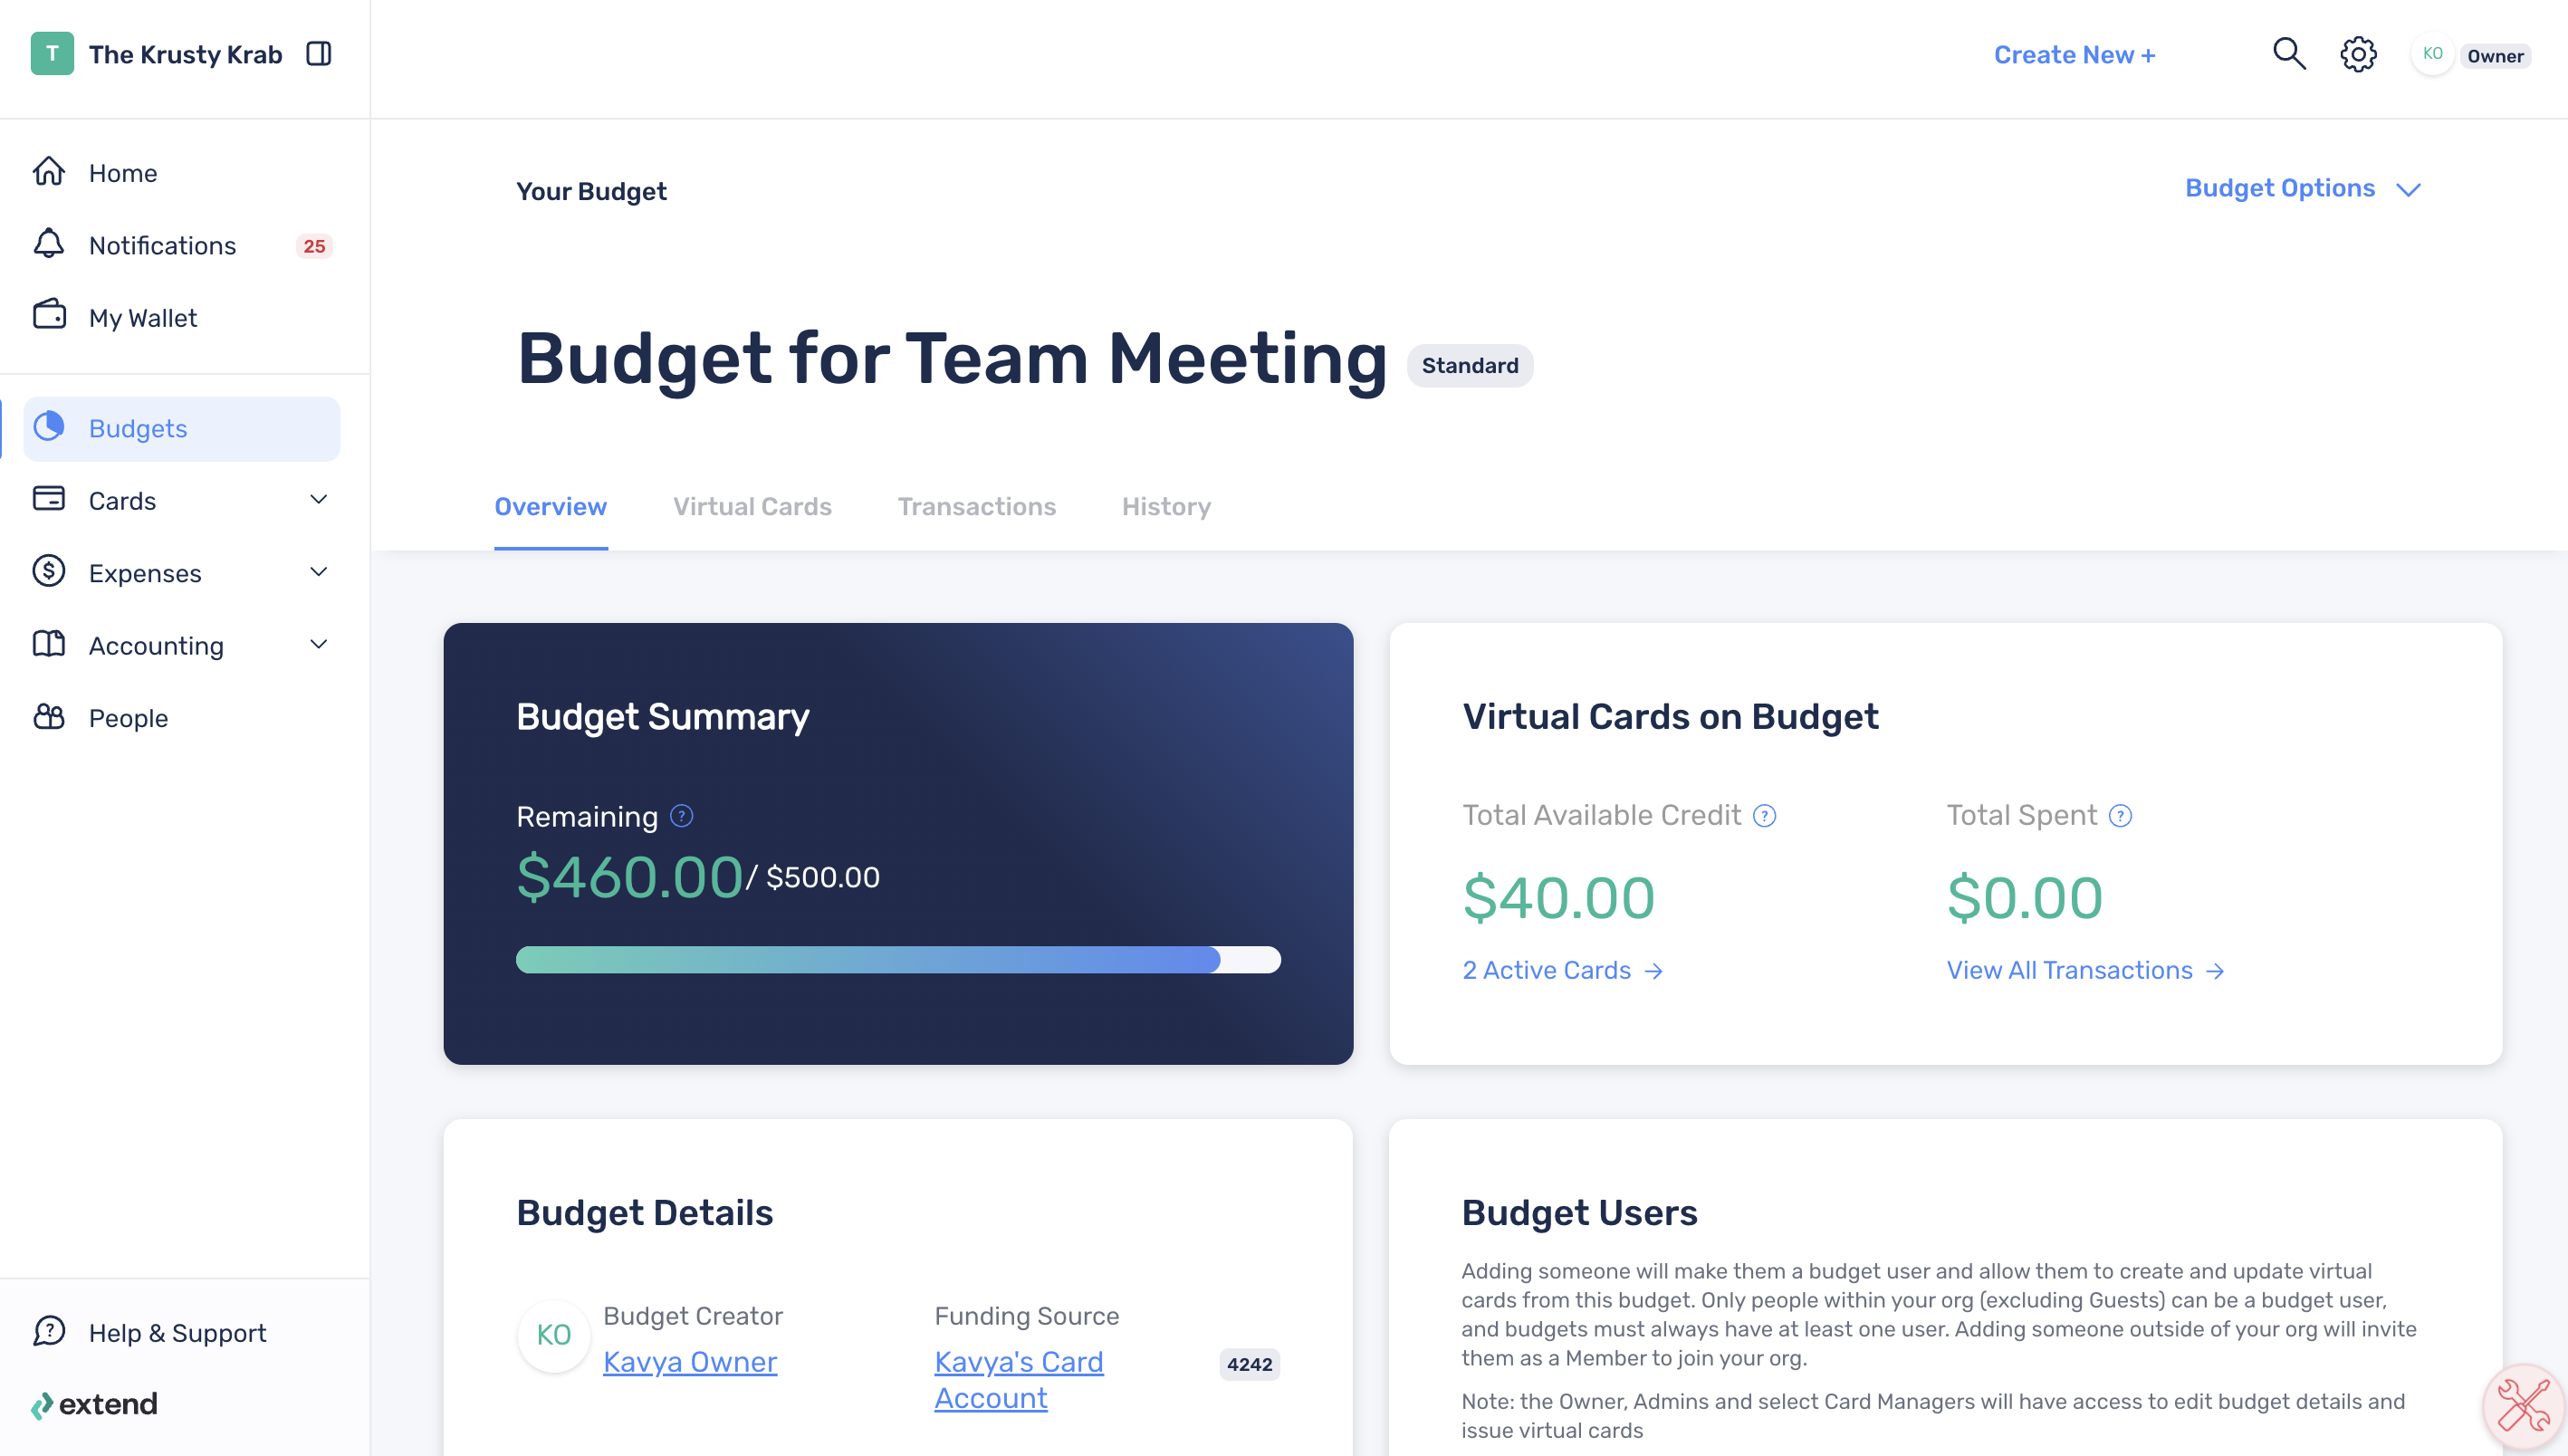The width and height of the screenshot is (2568, 1456).
Task: Switch to the Virtual Cards tab
Action: coord(752,507)
